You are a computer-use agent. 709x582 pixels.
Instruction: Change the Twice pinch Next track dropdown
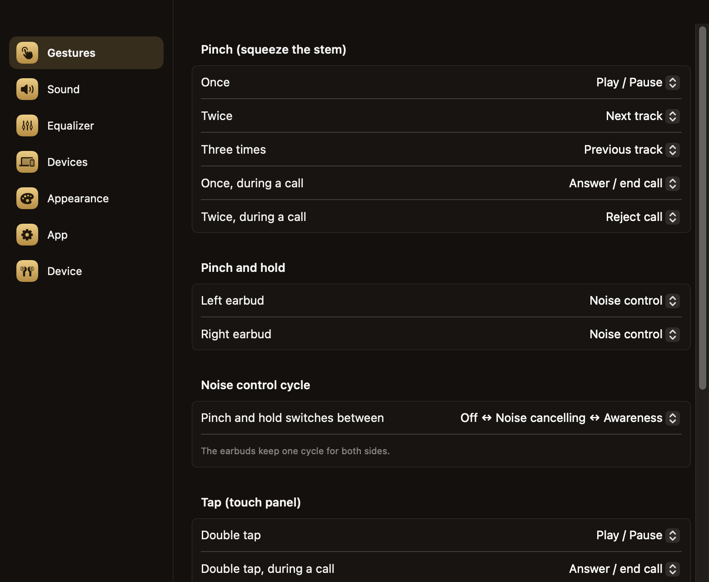643,116
